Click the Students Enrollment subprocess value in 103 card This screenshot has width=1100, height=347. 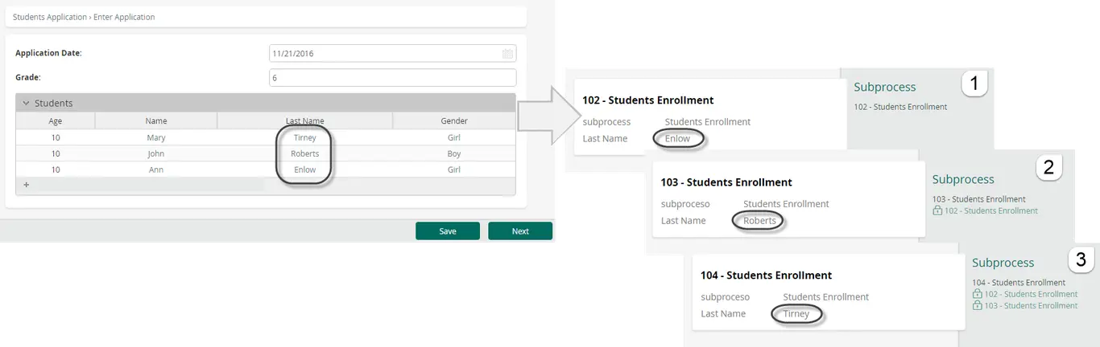(786, 204)
